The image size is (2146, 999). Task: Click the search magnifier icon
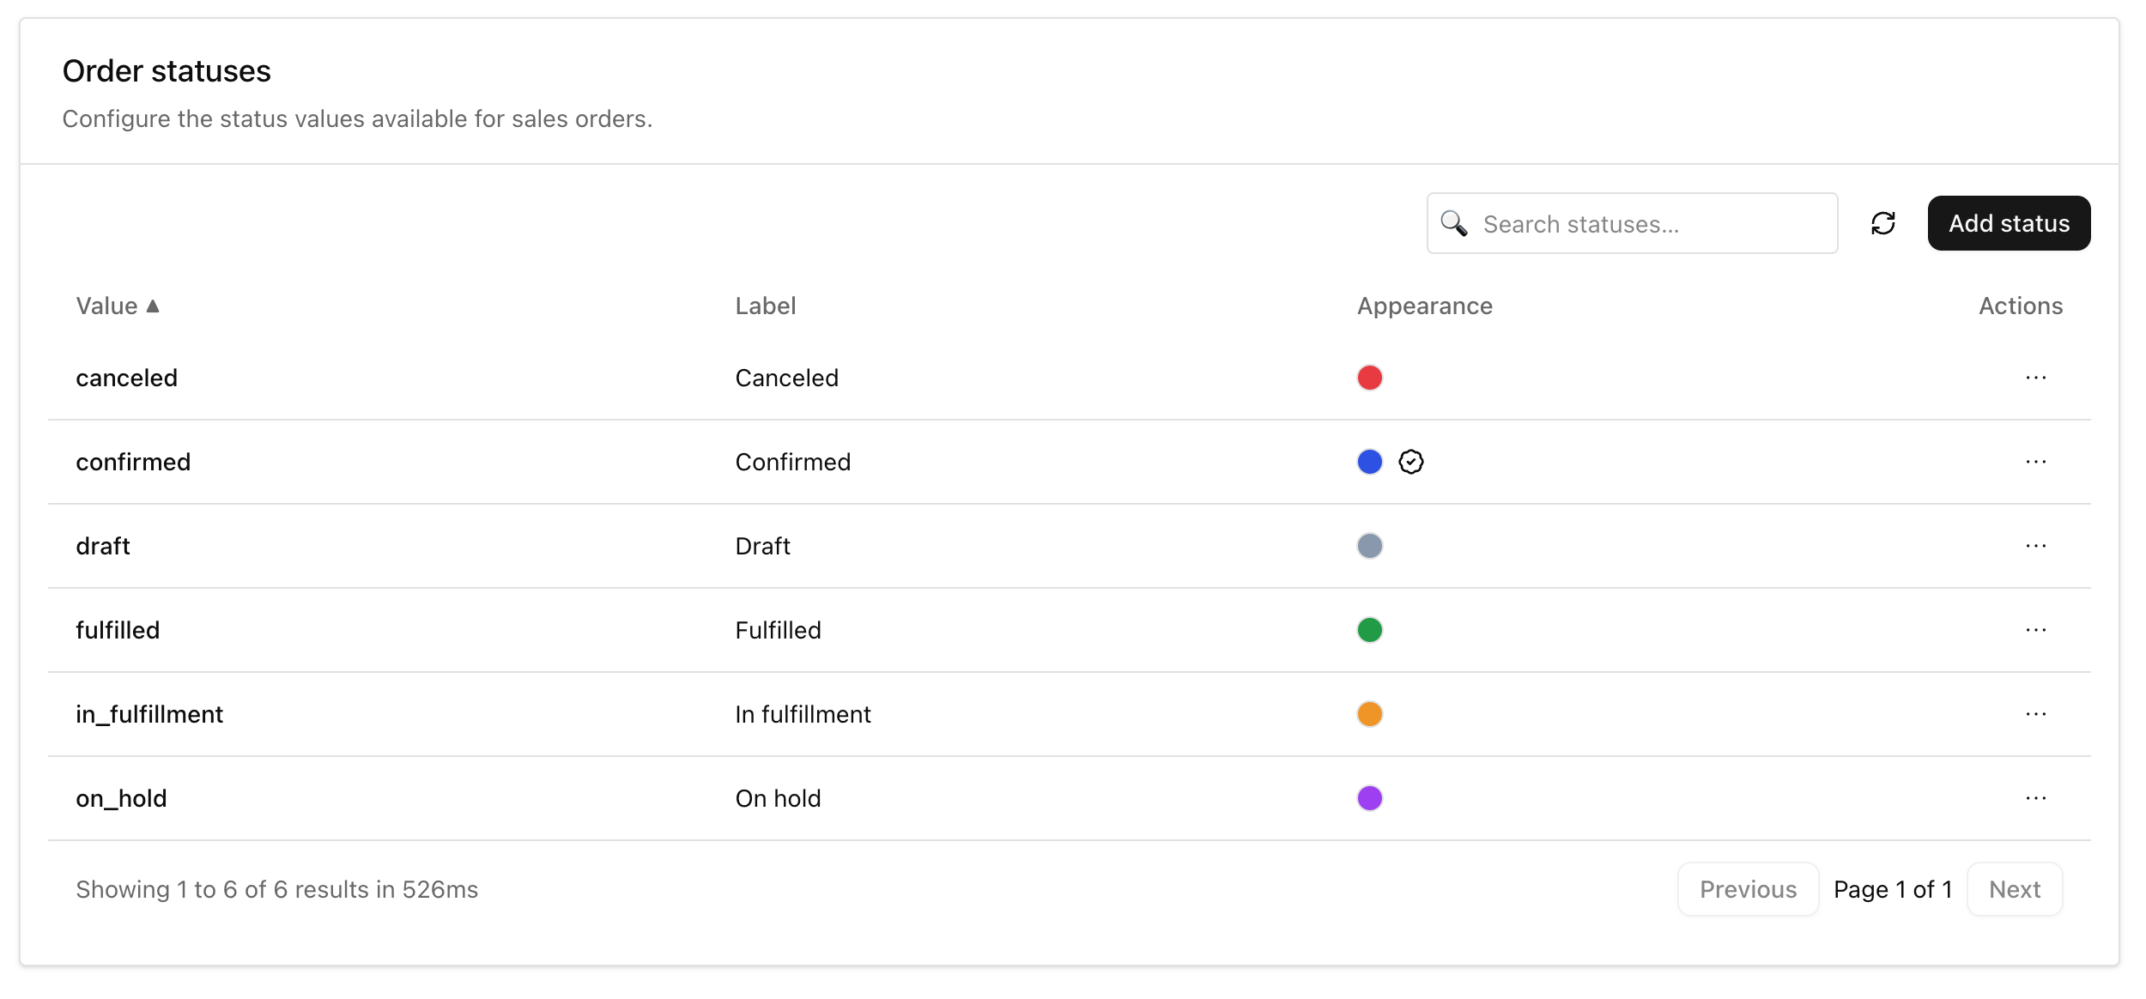click(1453, 223)
